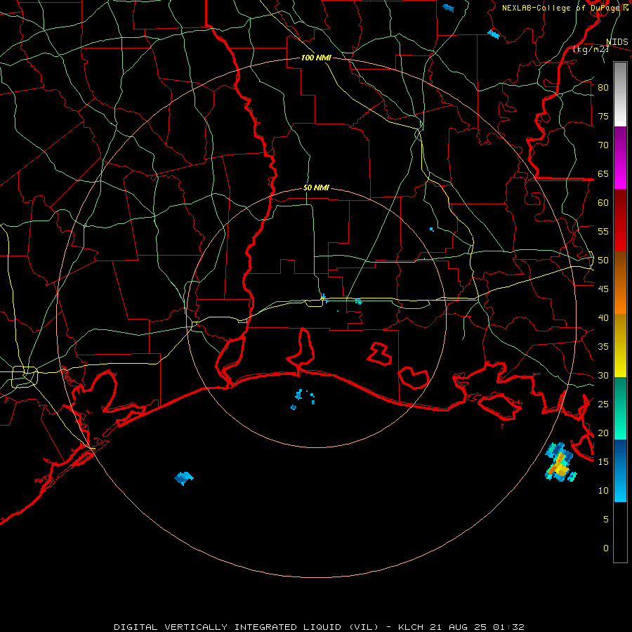The height and width of the screenshot is (632, 632).
Task: Select the green segment of color scale
Action: pos(620,408)
